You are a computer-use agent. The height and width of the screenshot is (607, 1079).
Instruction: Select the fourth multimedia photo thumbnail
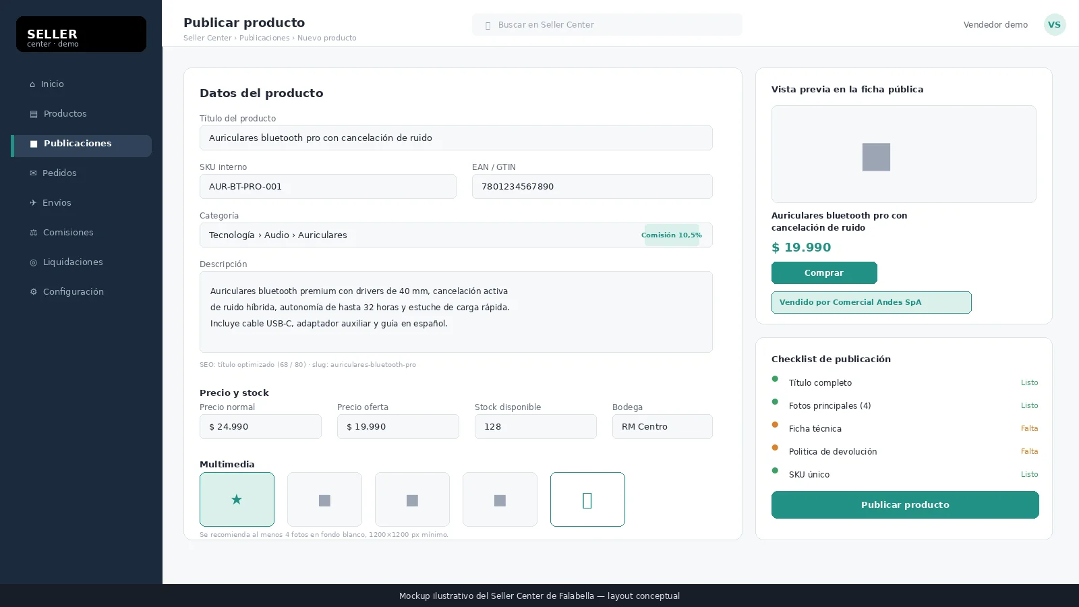[500, 499]
